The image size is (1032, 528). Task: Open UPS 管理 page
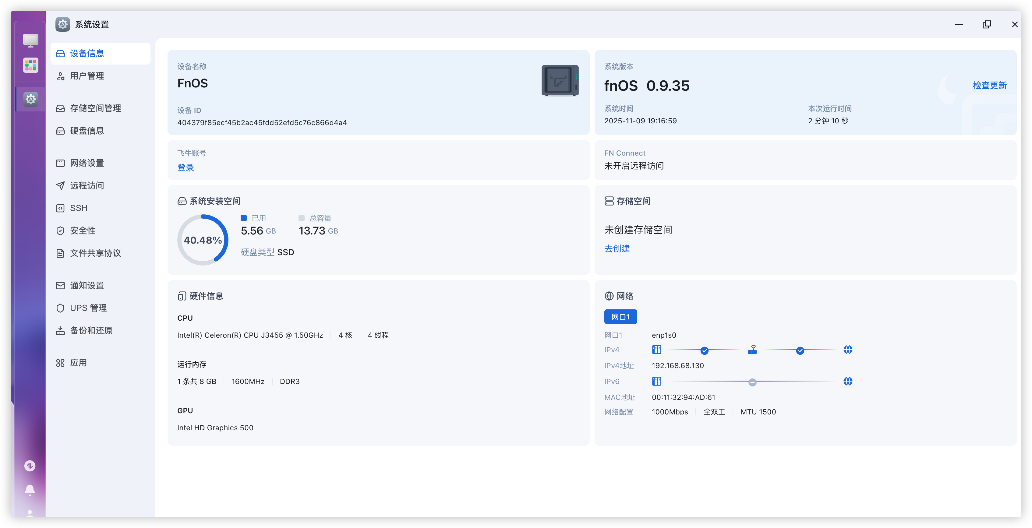pos(88,308)
